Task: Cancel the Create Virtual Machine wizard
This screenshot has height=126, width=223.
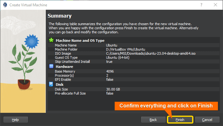Action: (207, 120)
